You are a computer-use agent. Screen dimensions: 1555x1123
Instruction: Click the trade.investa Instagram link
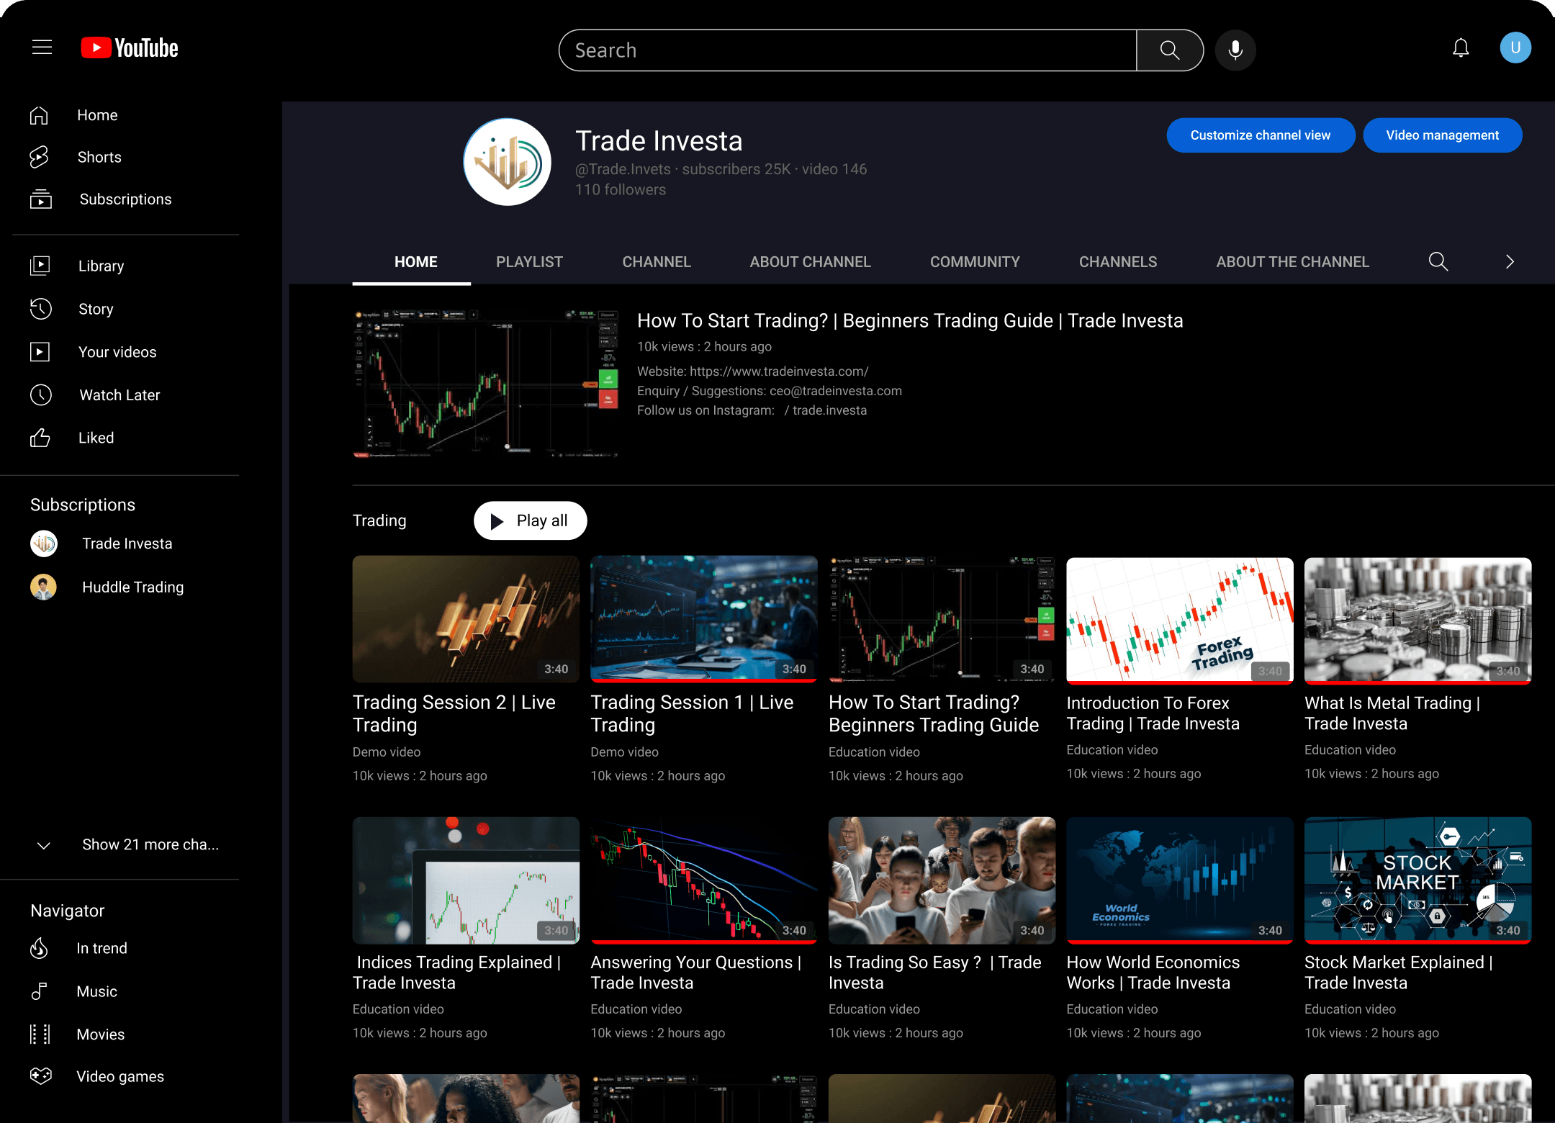(x=829, y=410)
